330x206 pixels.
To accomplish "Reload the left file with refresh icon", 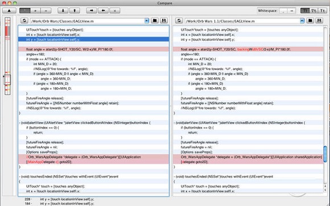I will pos(24,20).
